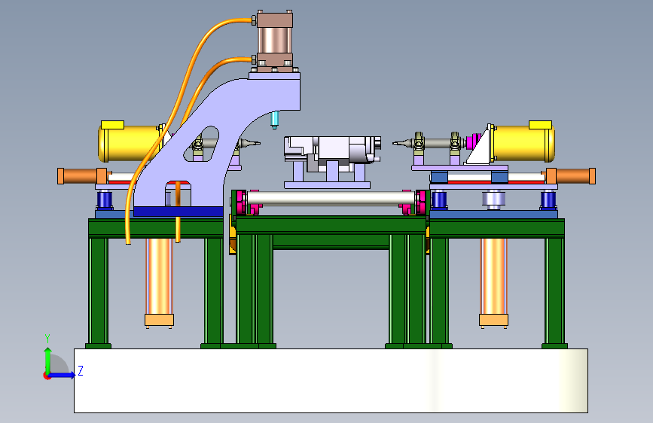The width and height of the screenshot is (653, 423).
Task: Select the red origin ball of coordinate triad
Action: [x=47, y=376]
